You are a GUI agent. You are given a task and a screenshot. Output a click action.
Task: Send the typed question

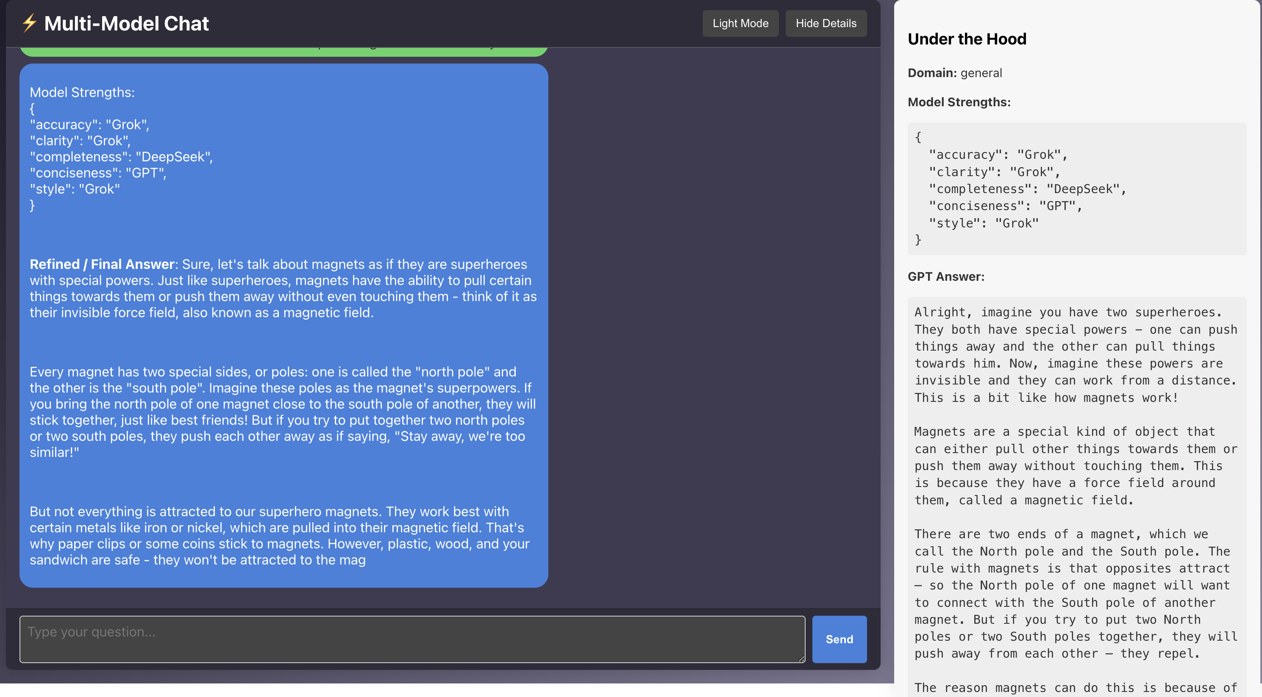pos(839,639)
